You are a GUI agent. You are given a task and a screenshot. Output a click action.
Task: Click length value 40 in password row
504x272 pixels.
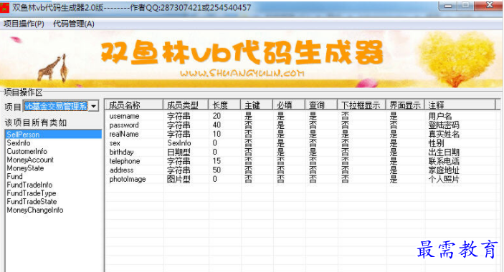coord(217,125)
